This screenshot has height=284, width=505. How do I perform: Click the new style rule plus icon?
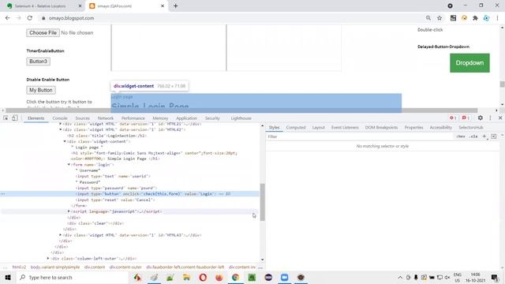(x=484, y=136)
